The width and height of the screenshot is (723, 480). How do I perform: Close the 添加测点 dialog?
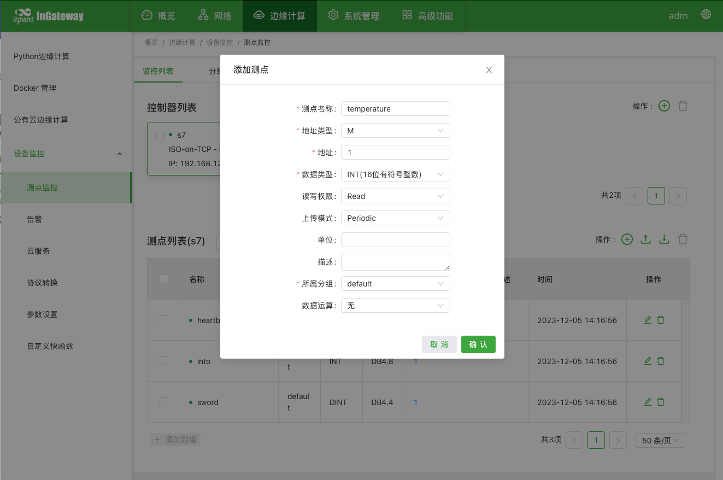(x=489, y=70)
